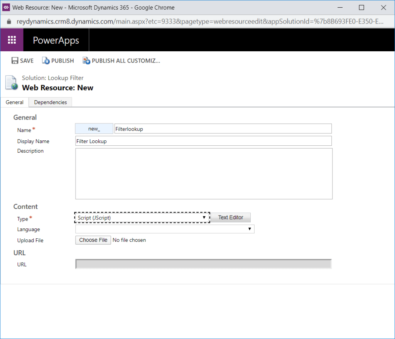This screenshot has height=339, width=395.
Task: Click the padlock icon in address bar
Action: pyautogui.click(x=9, y=21)
